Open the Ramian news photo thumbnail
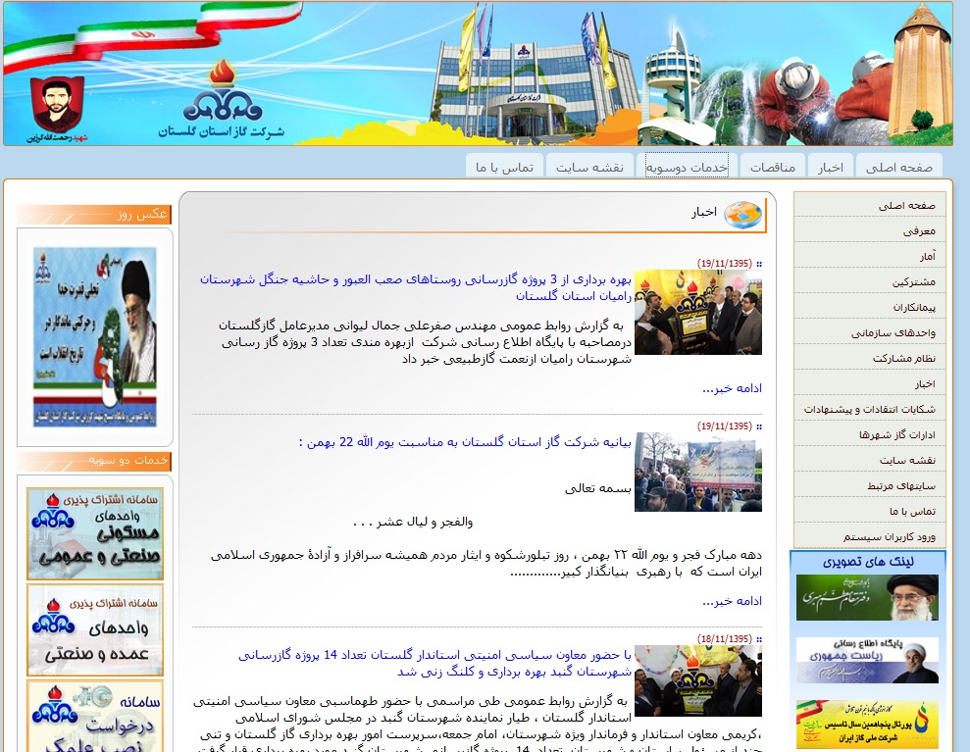The width and height of the screenshot is (970, 752). click(x=698, y=313)
